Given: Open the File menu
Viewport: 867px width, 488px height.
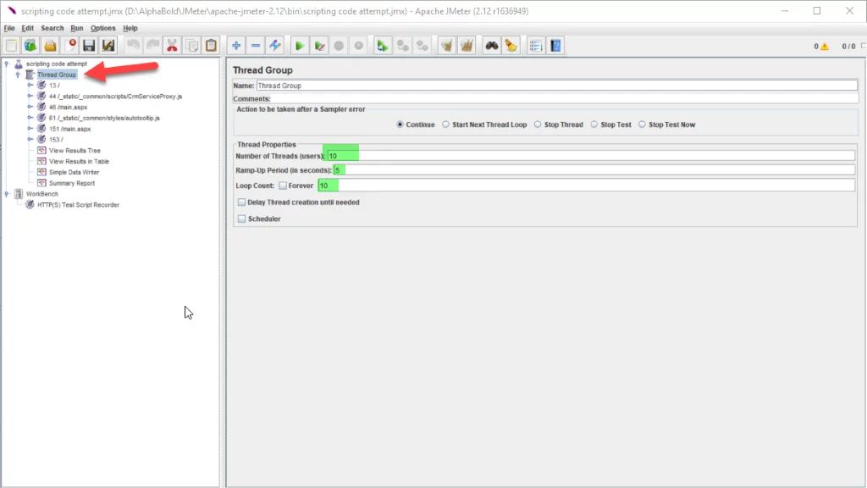Looking at the screenshot, I should tap(9, 28).
